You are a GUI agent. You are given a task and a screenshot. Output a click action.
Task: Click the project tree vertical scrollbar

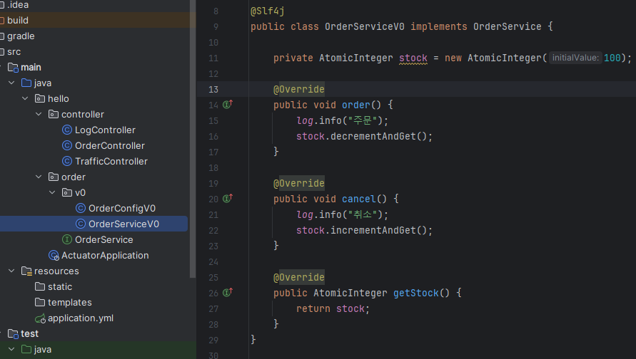(x=193, y=139)
